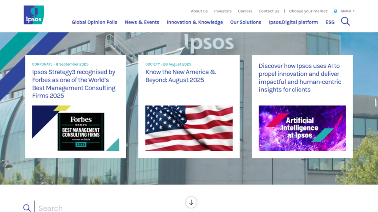378x212 pixels.
Task: Click the scroll-down arrow circle button
Action: (x=191, y=202)
